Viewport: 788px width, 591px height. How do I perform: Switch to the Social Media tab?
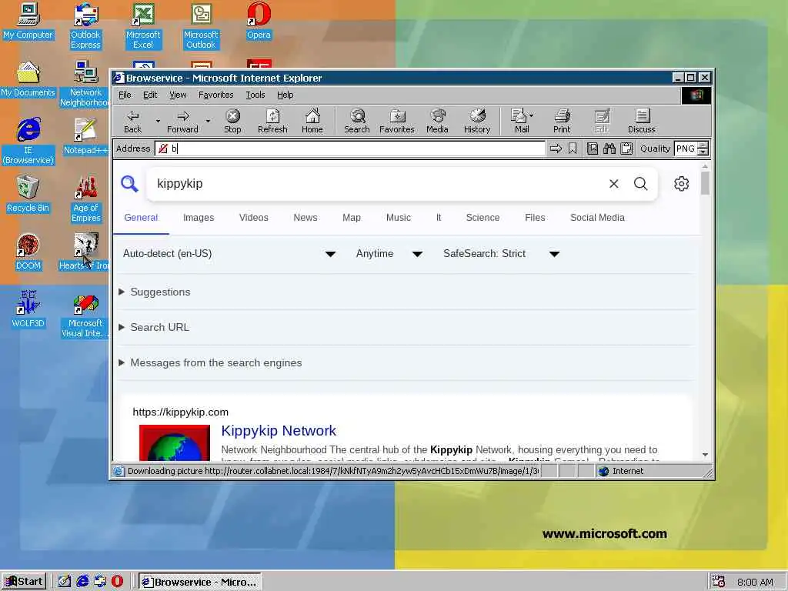coord(597,218)
